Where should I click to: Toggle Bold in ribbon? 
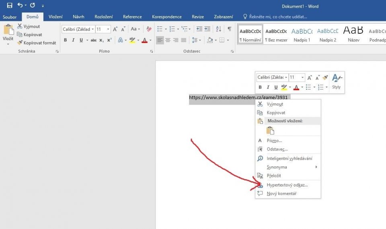click(x=65, y=40)
